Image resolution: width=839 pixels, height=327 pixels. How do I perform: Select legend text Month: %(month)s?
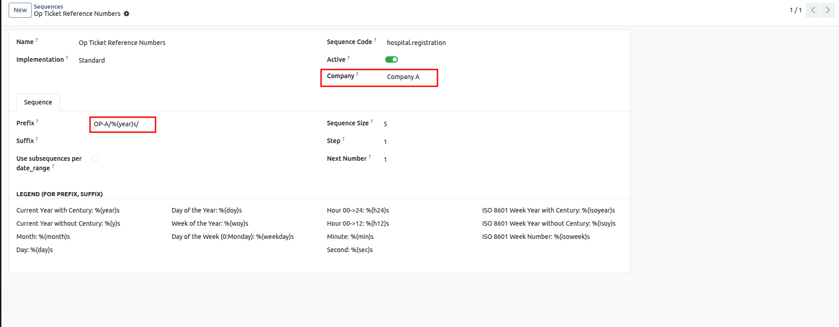tap(43, 237)
